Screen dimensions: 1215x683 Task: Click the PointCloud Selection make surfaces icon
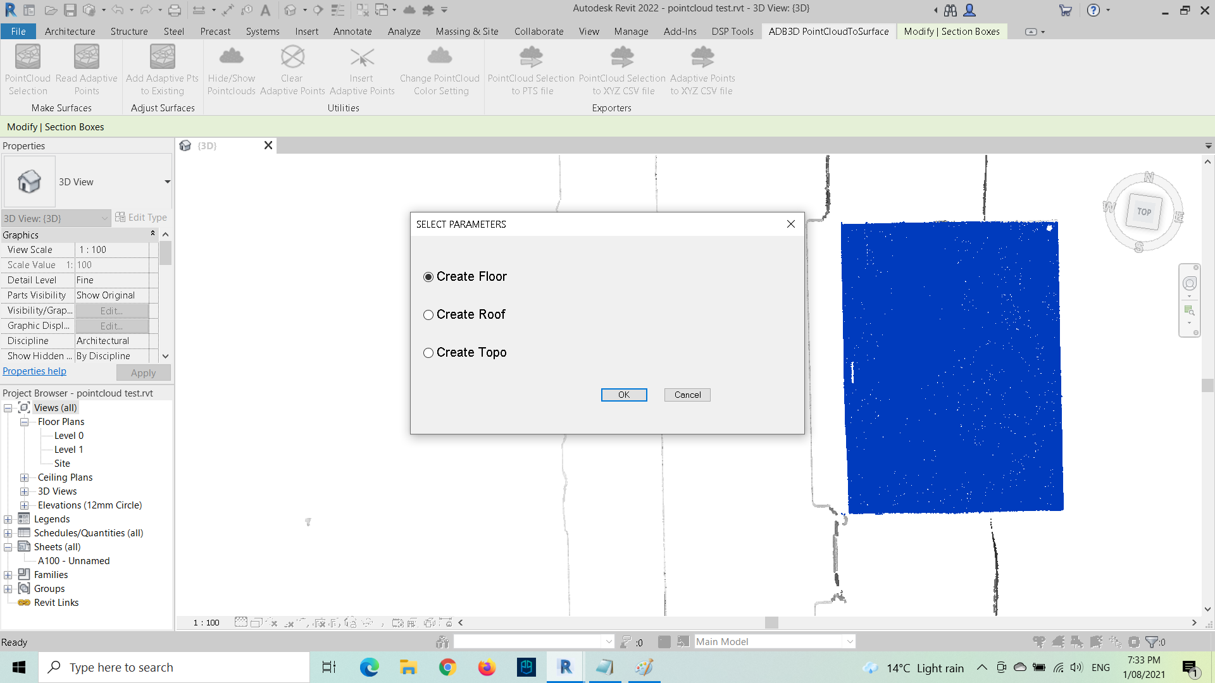(x=28, y=58)
